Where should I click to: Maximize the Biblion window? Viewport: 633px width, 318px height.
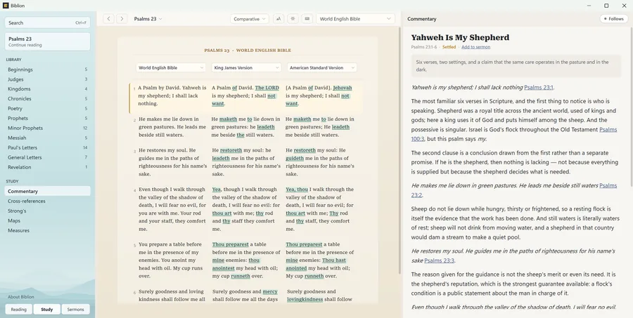click(606, 6)
